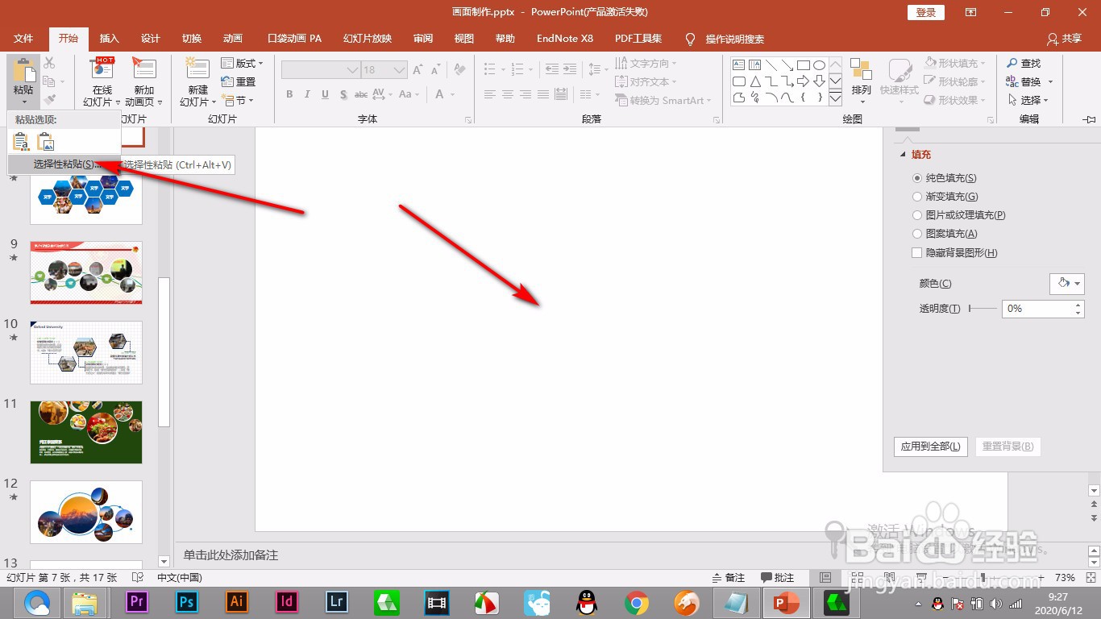
Task: Select the right arrow shape in gallery
Action: pyautogui.click(x=804, y=81)
